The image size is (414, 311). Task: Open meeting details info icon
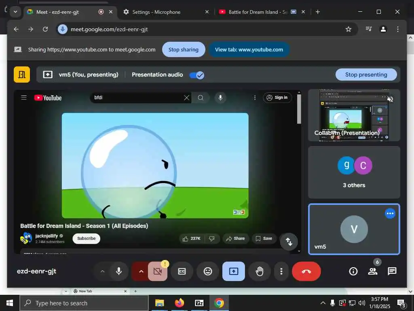tap(353, 271)
